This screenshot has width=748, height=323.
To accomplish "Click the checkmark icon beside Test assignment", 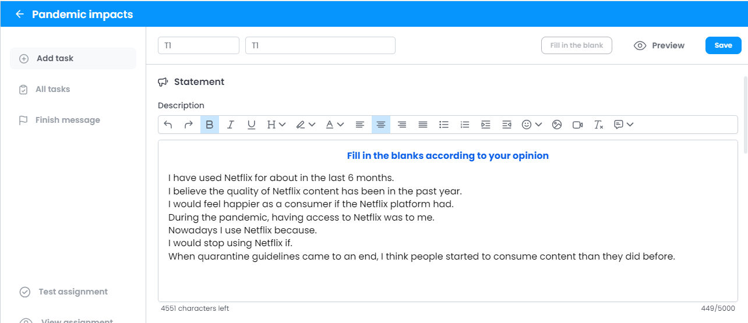I will pos(25,292).
